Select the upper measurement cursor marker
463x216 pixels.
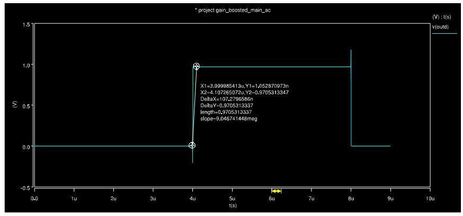(197, 66)
